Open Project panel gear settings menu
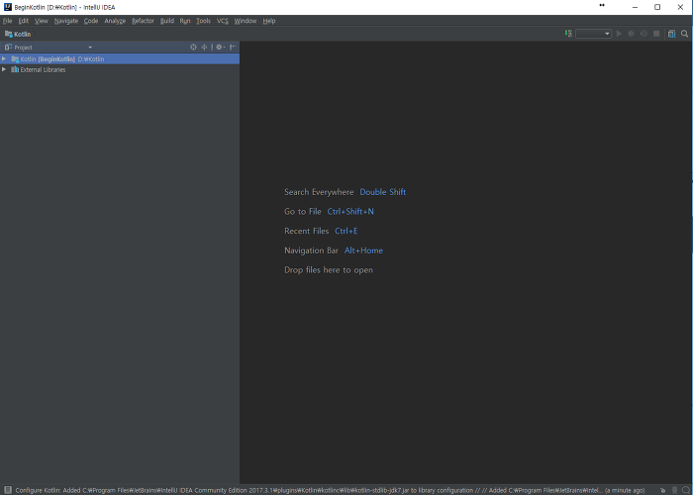This screenshot has width=693, height=495. coord(220,47)
